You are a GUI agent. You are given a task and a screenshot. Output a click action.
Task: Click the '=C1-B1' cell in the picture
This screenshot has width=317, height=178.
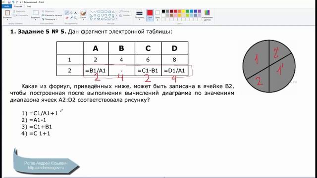(148, 70)
